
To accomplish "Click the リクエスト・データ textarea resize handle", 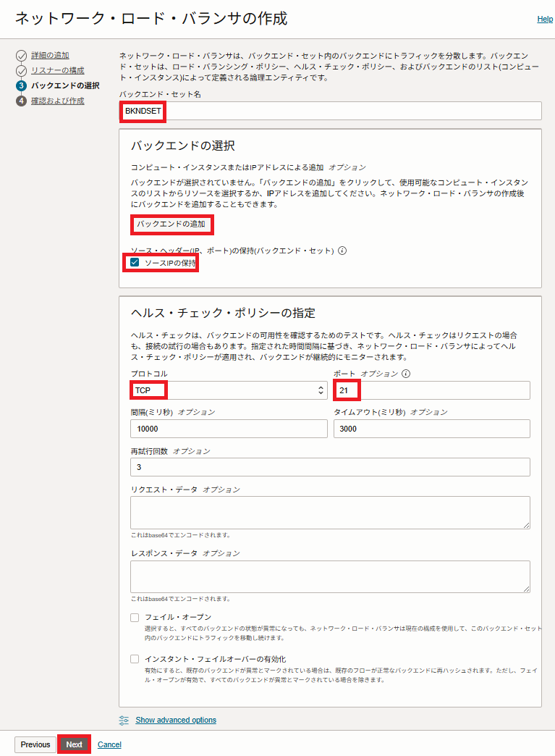I will tap(526, 525).
